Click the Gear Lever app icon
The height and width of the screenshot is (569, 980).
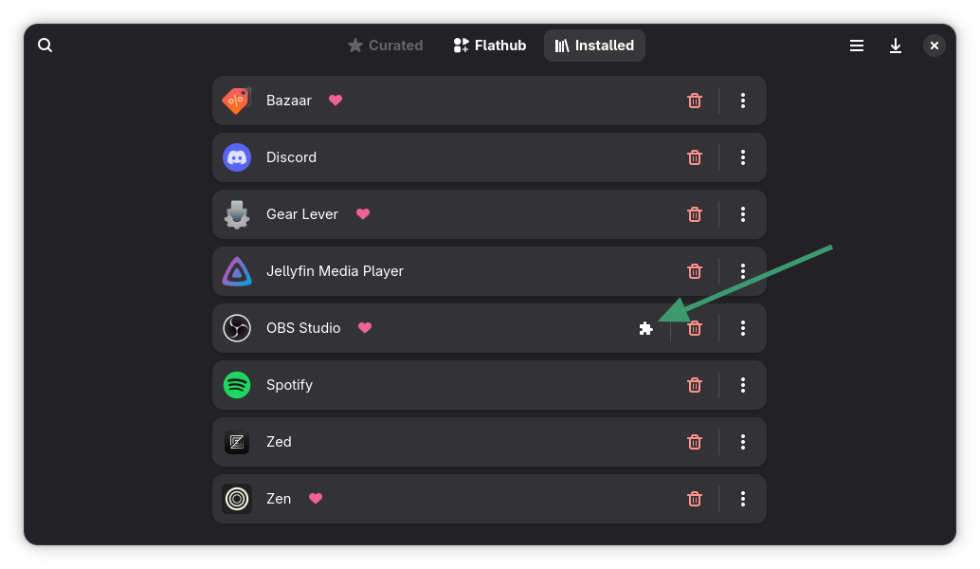point(237,214)
